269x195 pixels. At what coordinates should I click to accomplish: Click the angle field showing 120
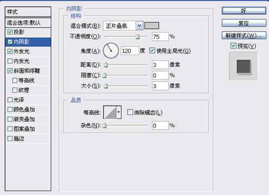click(x=130, y=51)
